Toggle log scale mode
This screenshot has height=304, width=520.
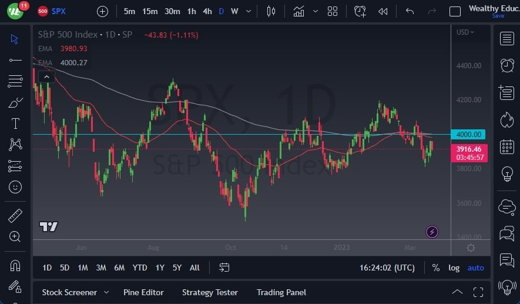pyautogui.click(x=454, y=268)
